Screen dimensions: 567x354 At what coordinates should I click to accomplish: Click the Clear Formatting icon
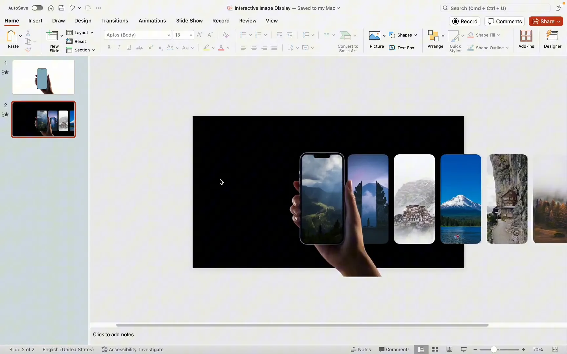[225, 35]
